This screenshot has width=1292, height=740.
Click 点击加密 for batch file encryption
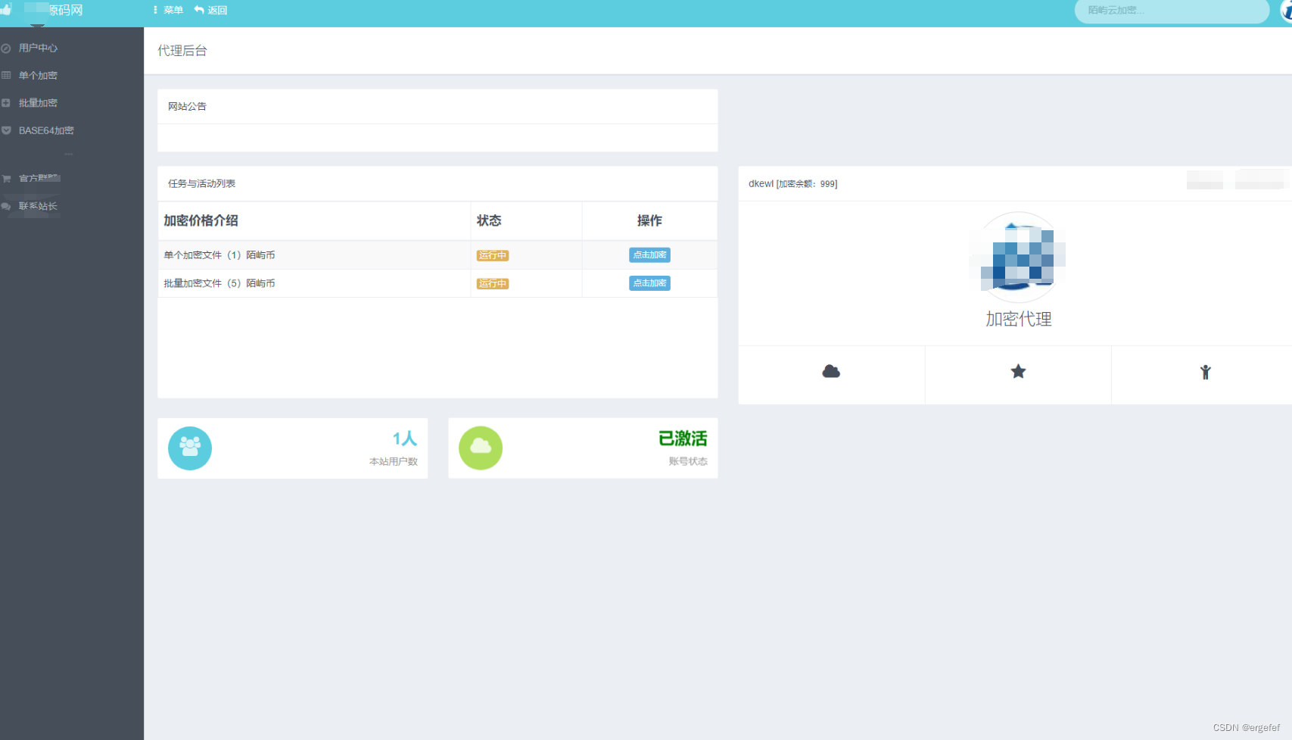point(649,283)
